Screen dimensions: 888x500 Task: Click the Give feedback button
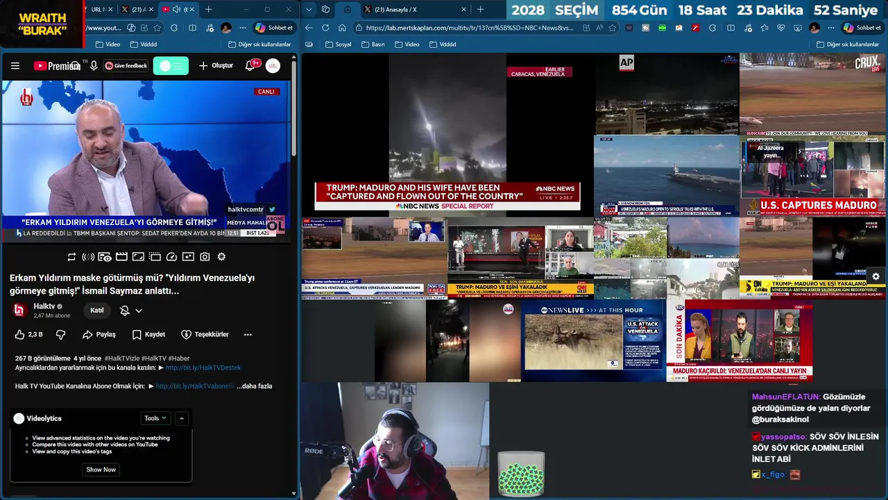(x=126, y=66)
